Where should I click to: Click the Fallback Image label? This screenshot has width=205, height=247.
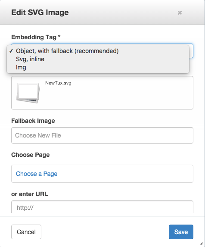tap(33, 121)
